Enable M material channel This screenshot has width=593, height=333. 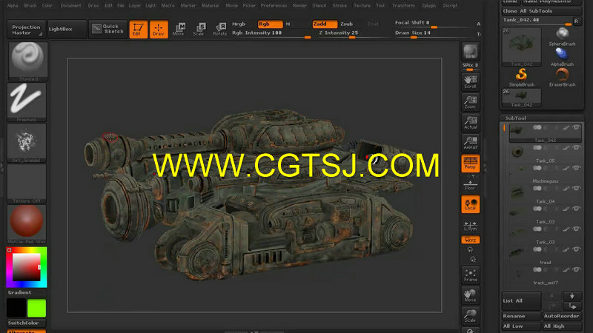pos(288,24)
